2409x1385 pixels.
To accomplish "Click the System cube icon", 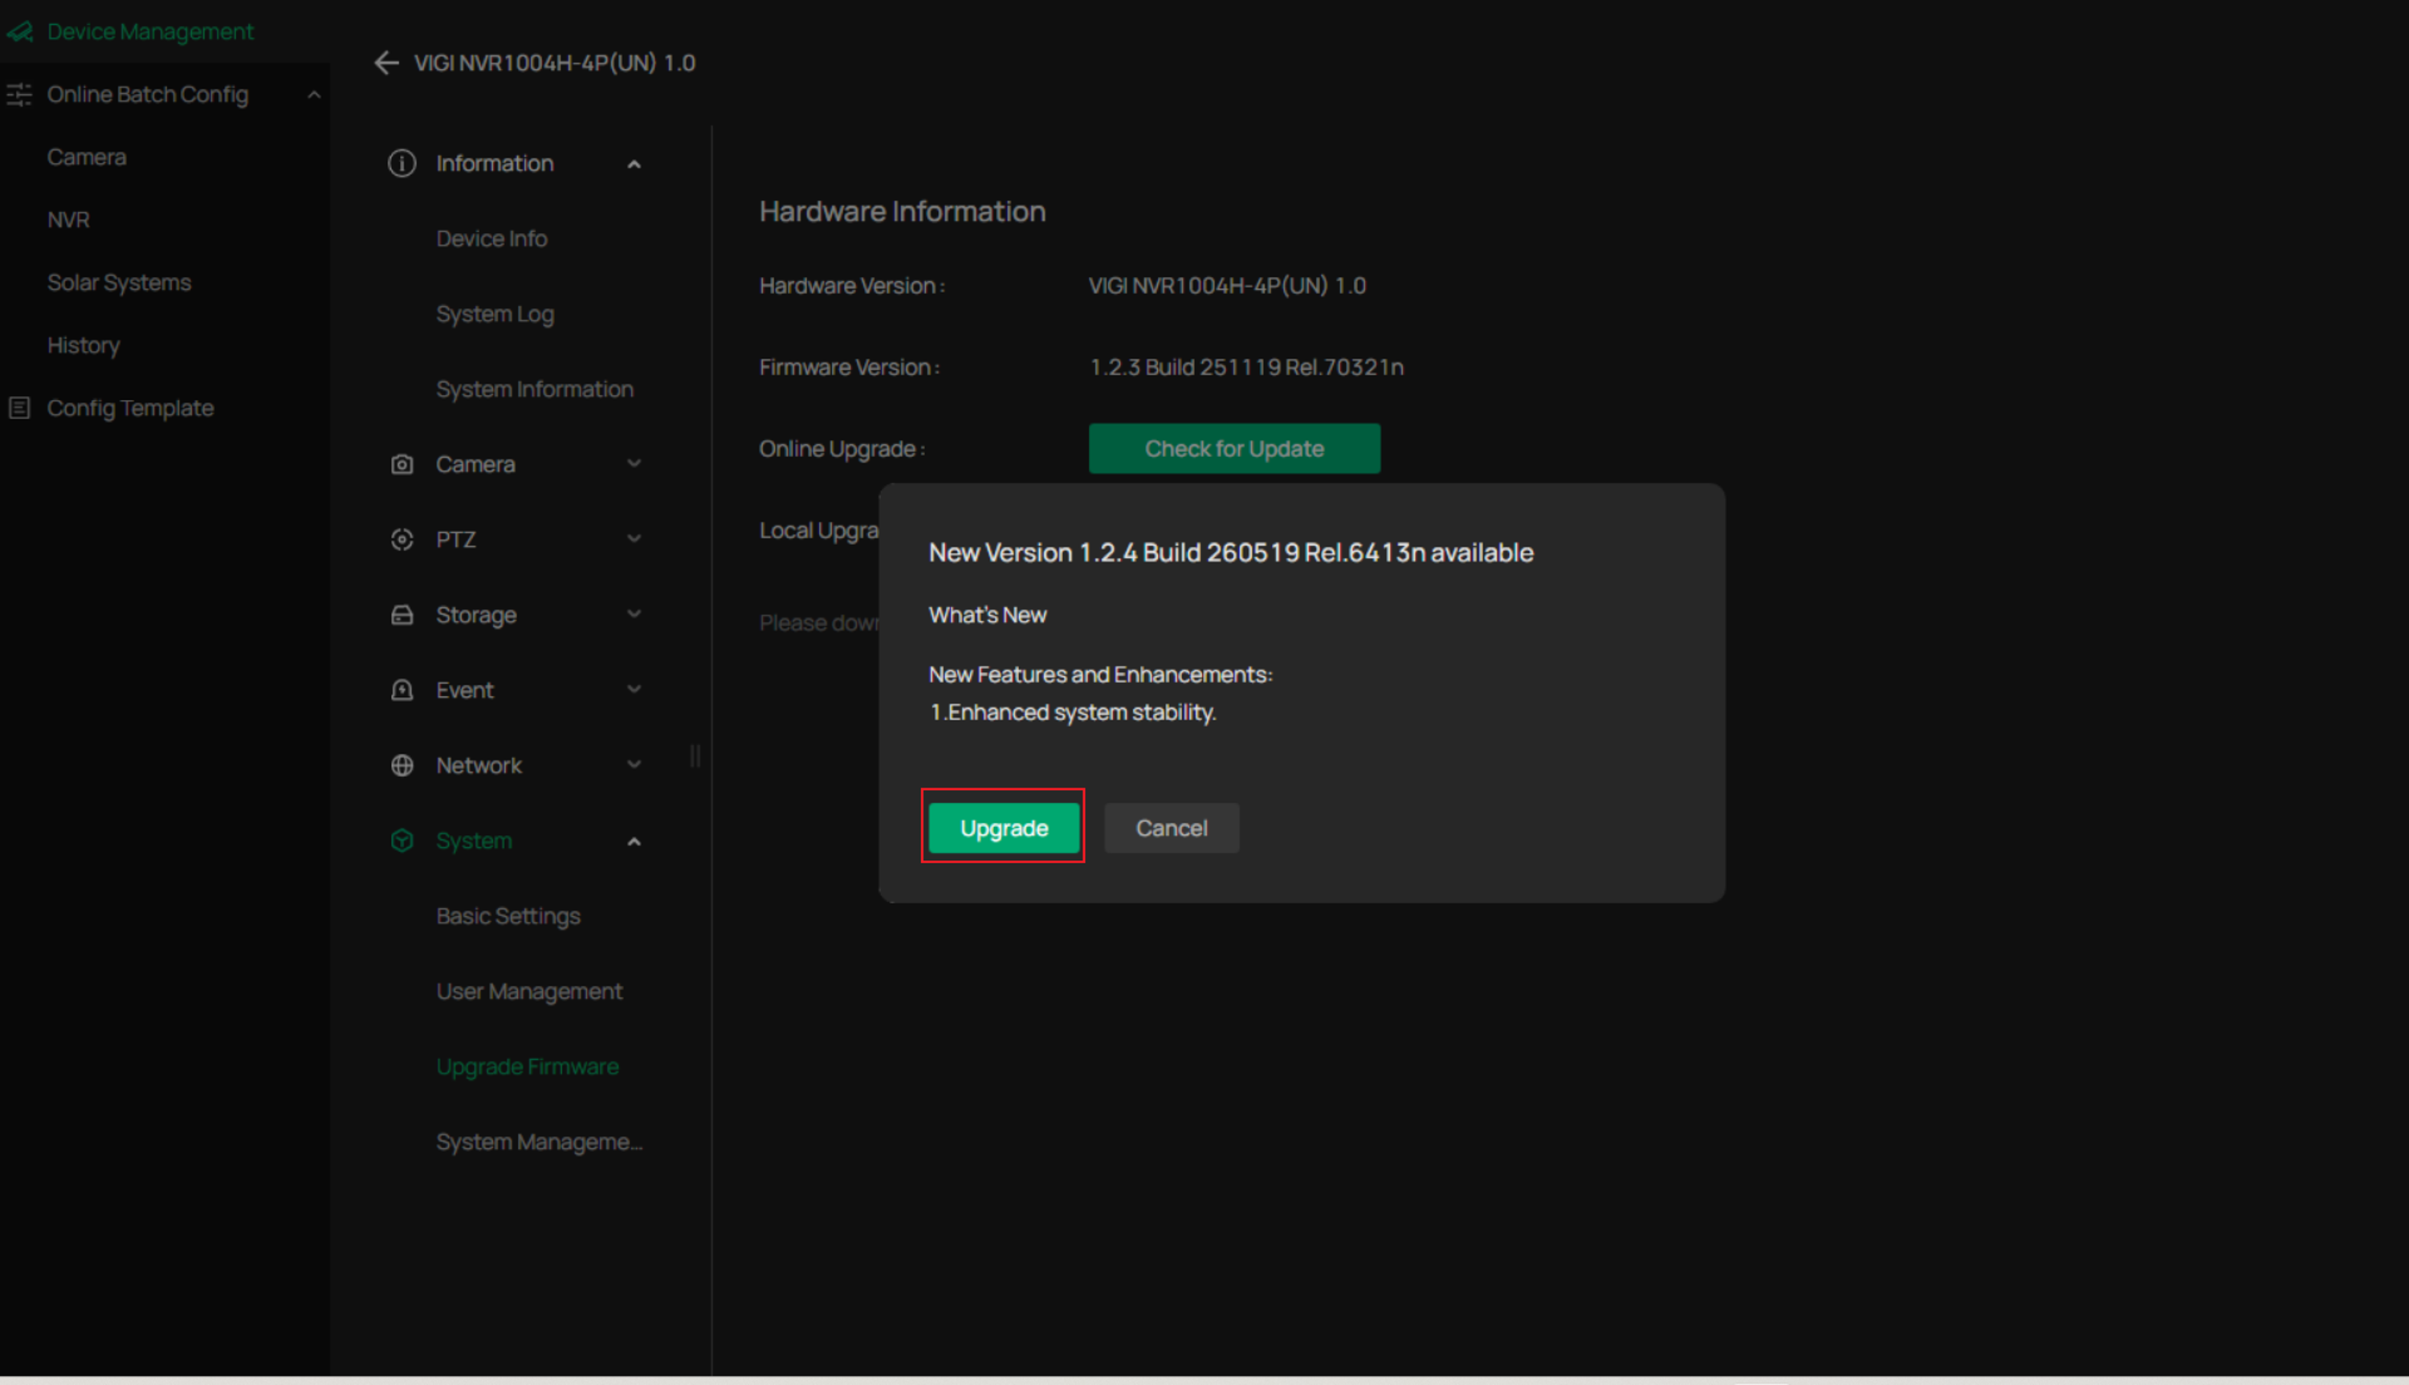I will (x=402, y=841).
